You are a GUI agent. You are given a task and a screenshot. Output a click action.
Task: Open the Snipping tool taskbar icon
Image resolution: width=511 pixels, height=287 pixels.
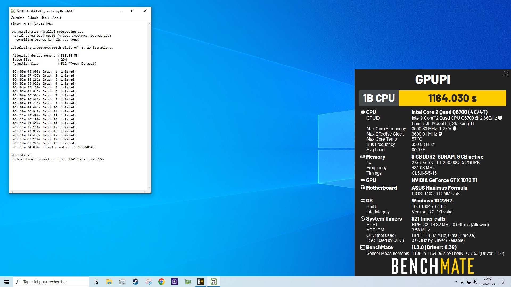[149, 282]
